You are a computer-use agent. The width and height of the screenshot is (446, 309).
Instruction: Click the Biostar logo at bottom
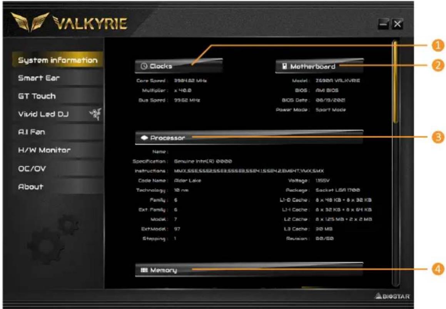coord(393,296)
